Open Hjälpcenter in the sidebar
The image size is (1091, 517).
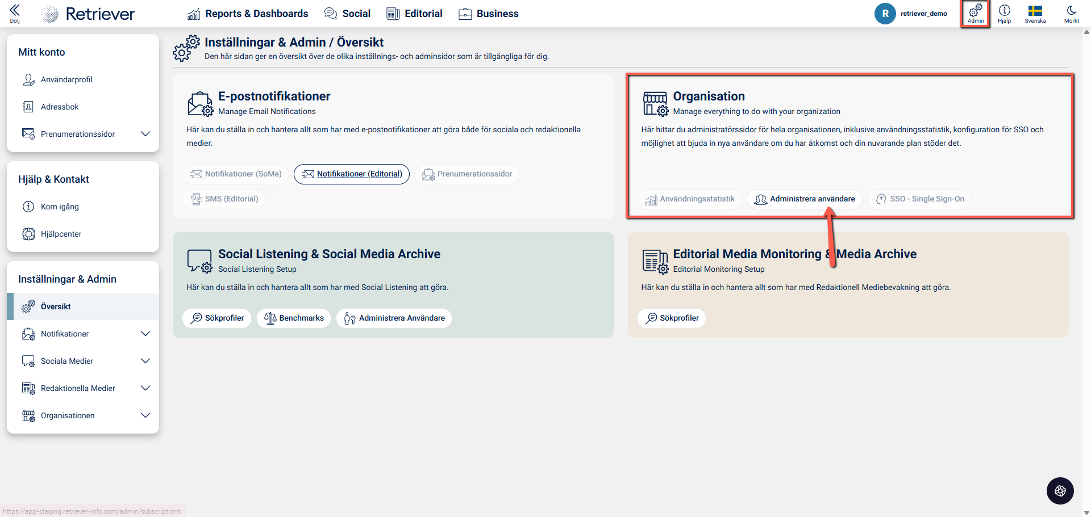(61, 234)
